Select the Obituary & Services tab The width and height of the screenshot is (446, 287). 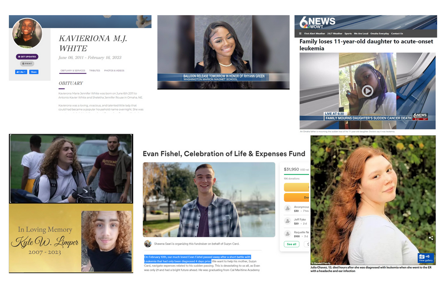pyautogui.click(x=73, y=71)
